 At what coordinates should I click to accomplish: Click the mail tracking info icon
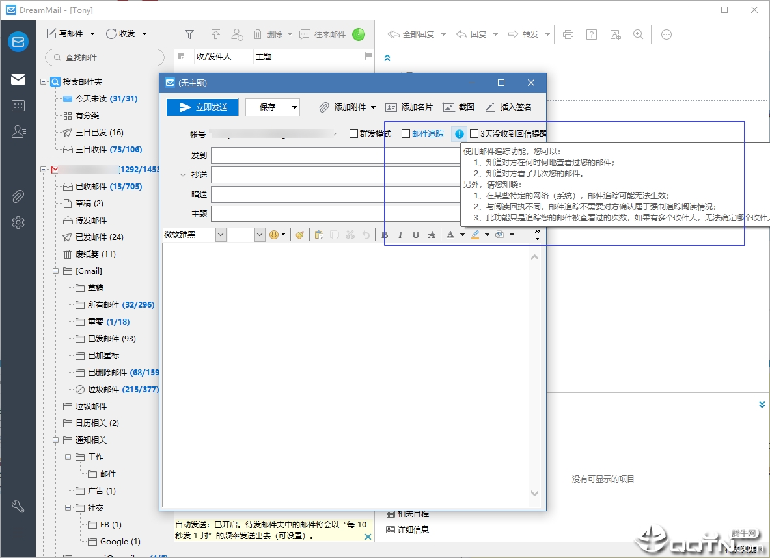coord(459,133)
